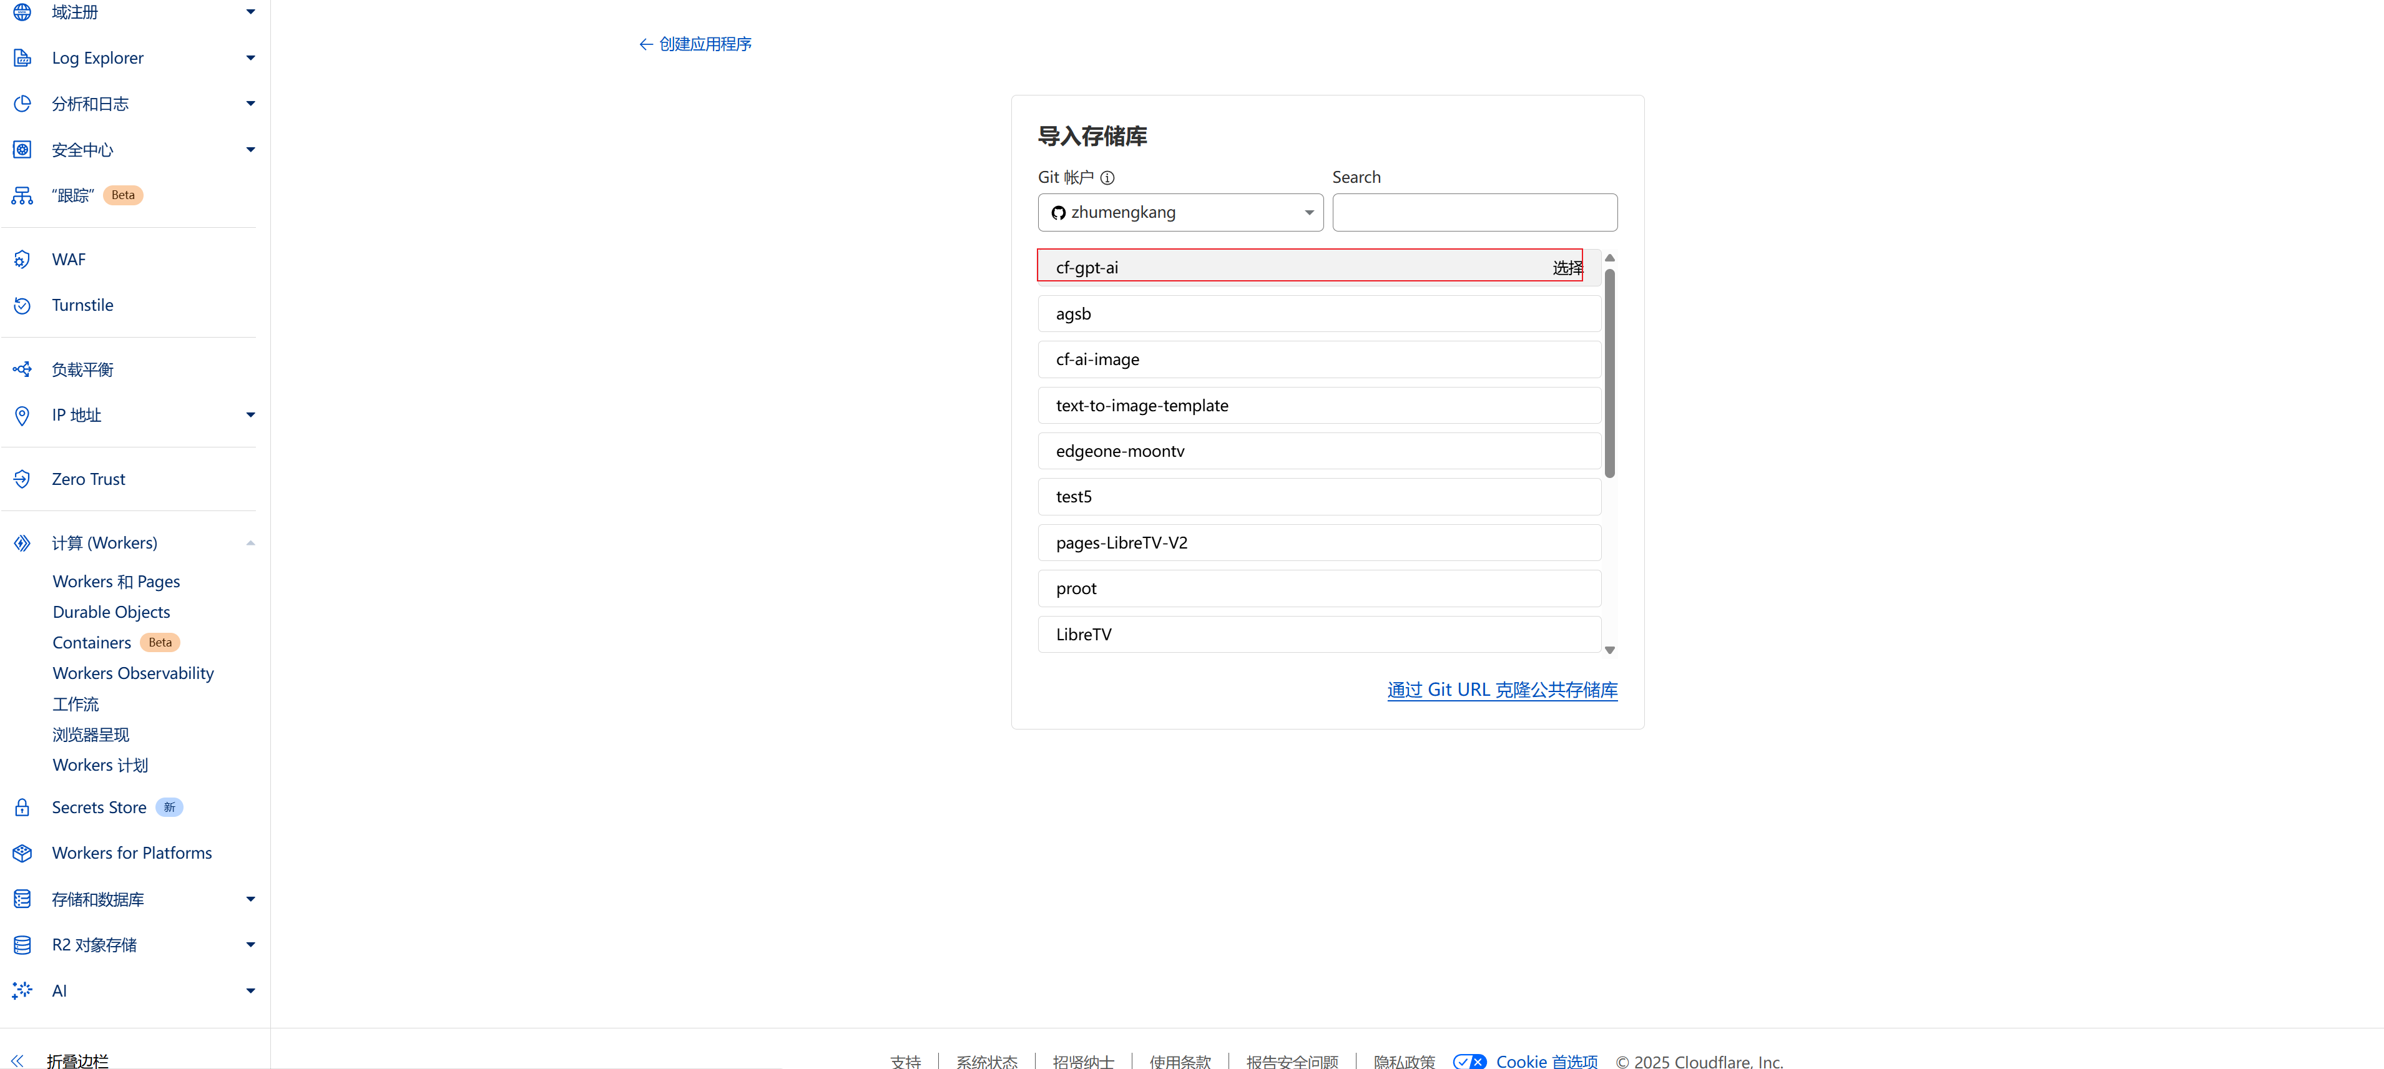
Task: Select the proot repository
Action: (1320, 588)
